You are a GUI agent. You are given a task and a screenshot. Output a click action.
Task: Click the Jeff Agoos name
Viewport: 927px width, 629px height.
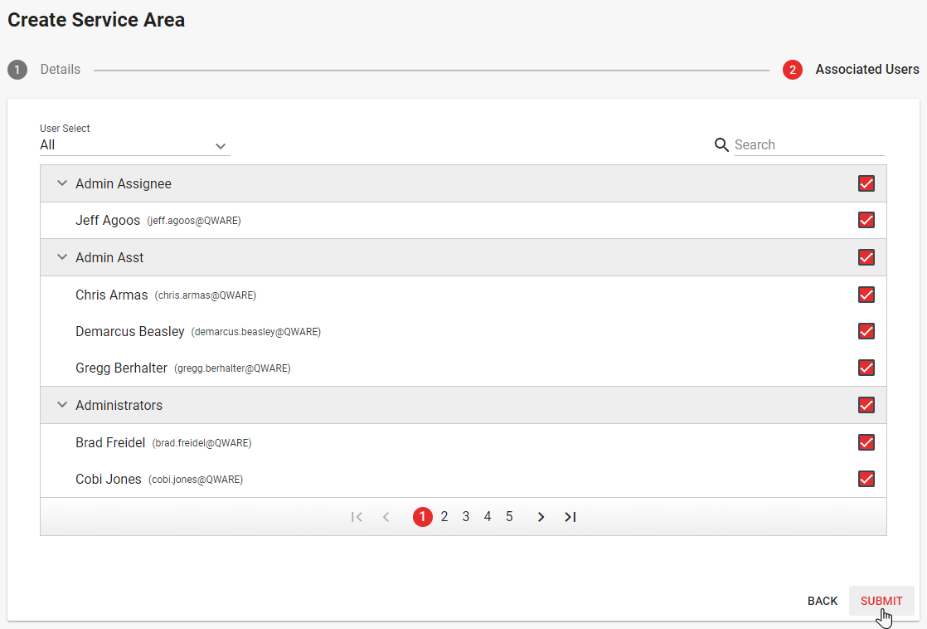coord(108,221)
